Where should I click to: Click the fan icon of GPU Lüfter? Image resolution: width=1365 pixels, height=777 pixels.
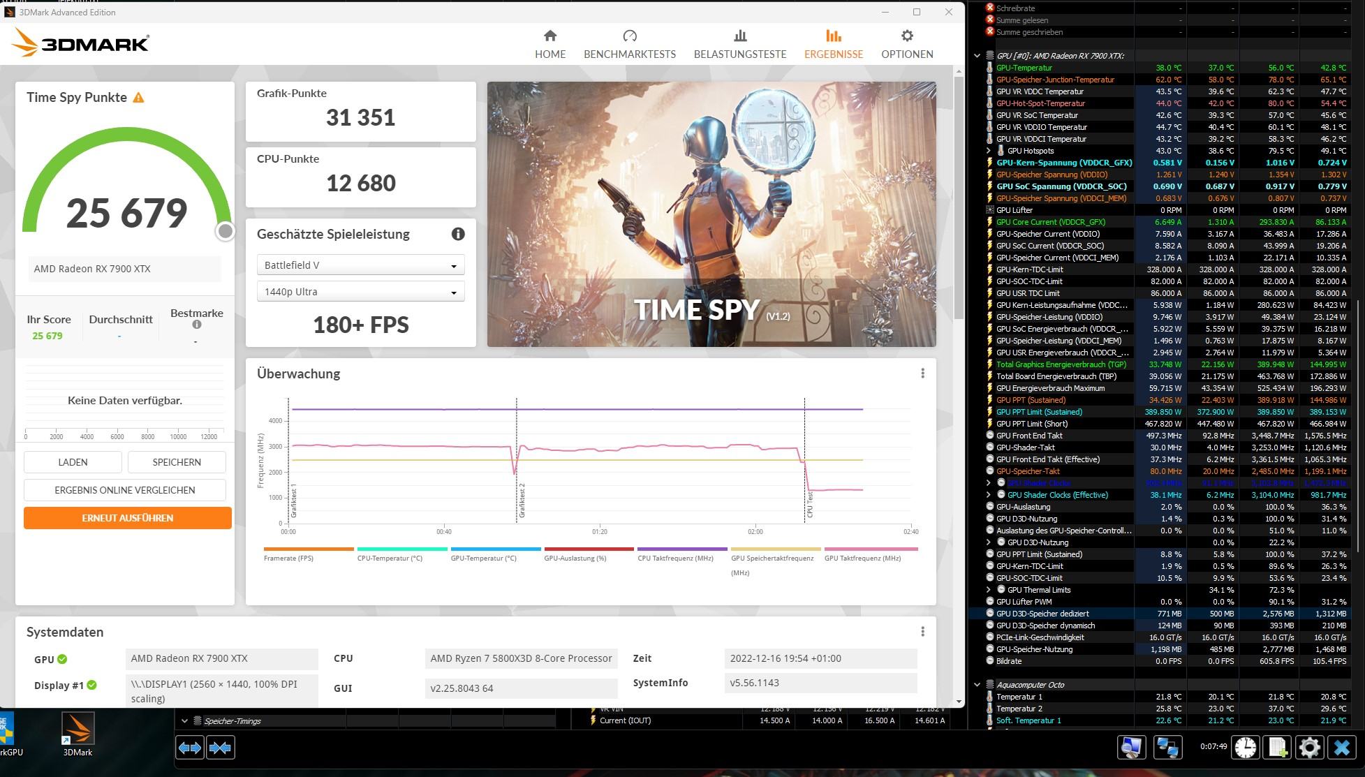pyautogui.click(x=989, y=210)
